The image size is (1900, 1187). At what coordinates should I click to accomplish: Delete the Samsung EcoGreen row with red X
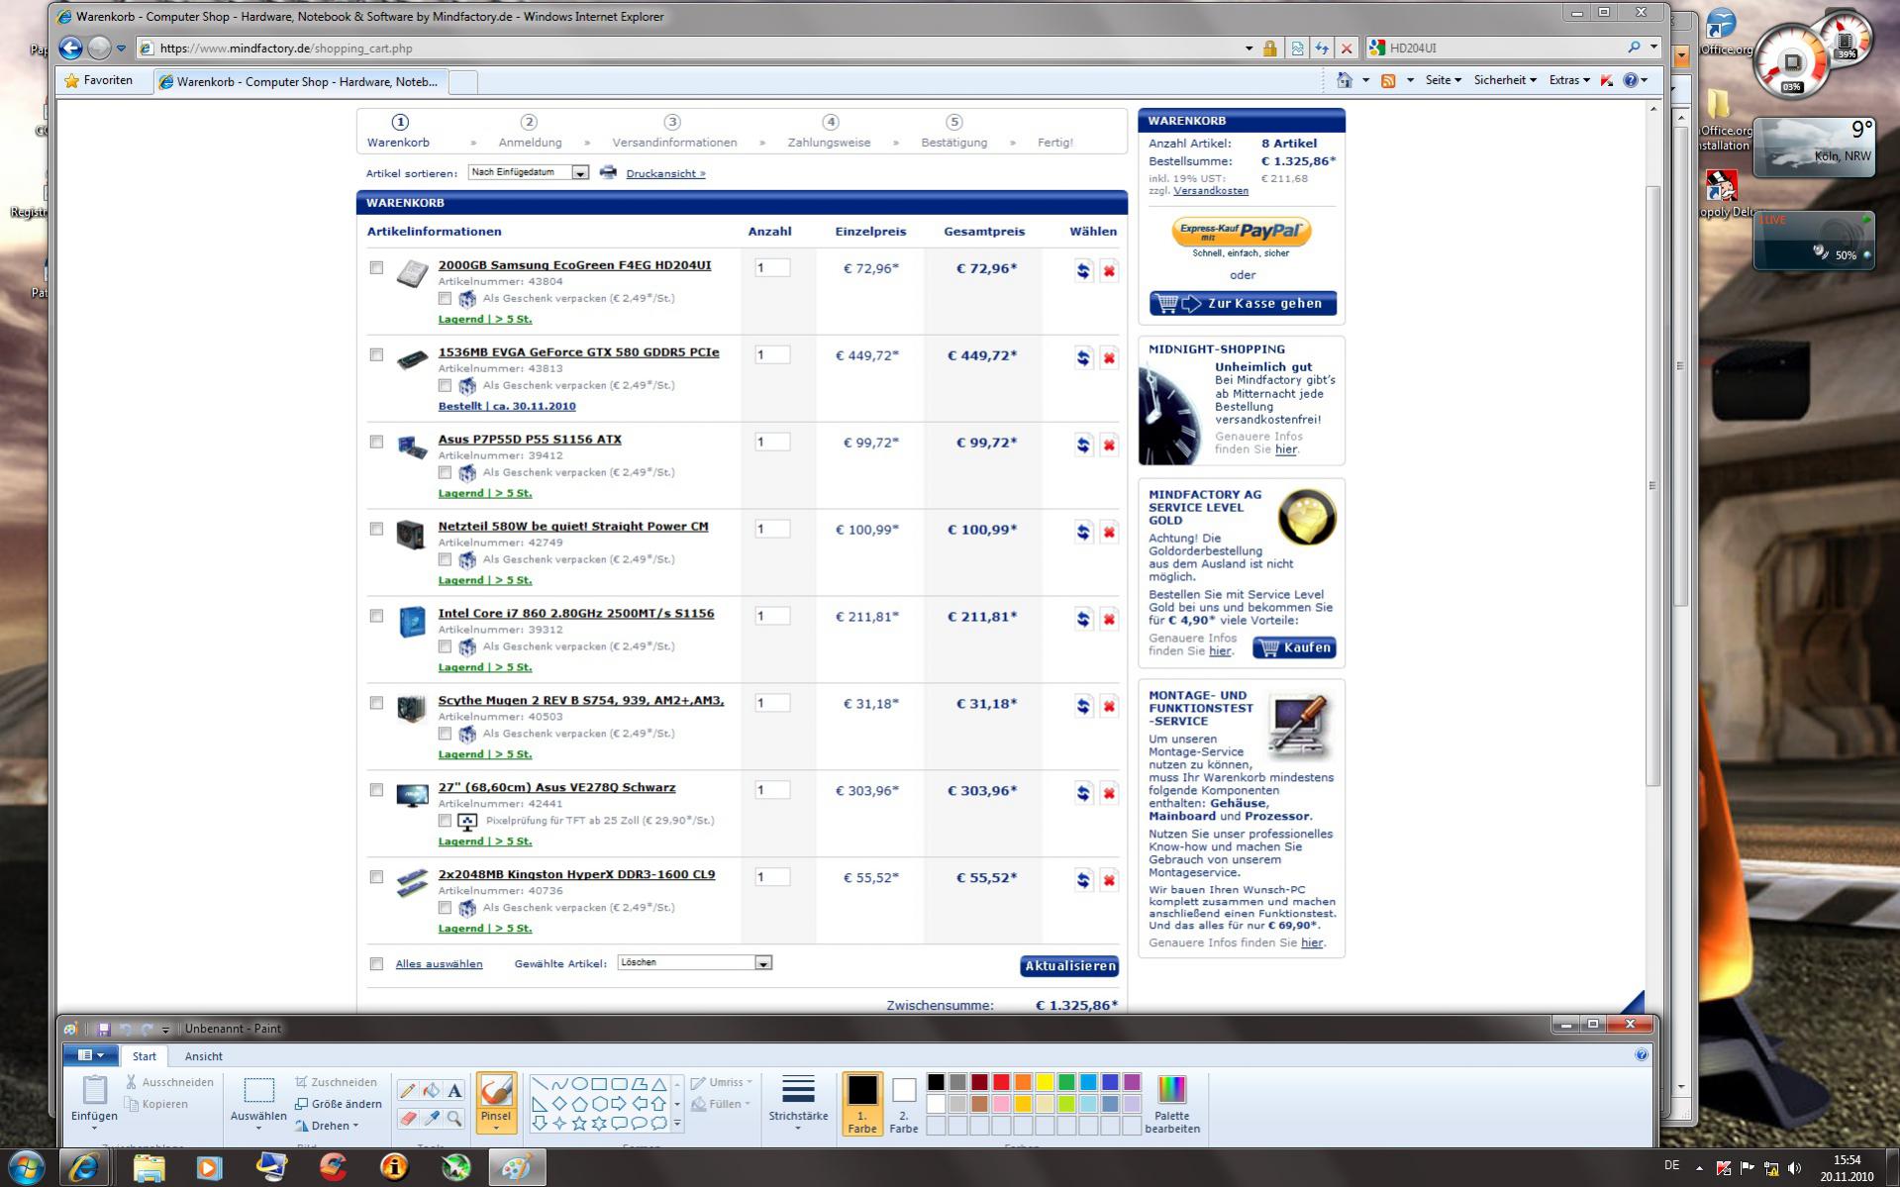1109,271
